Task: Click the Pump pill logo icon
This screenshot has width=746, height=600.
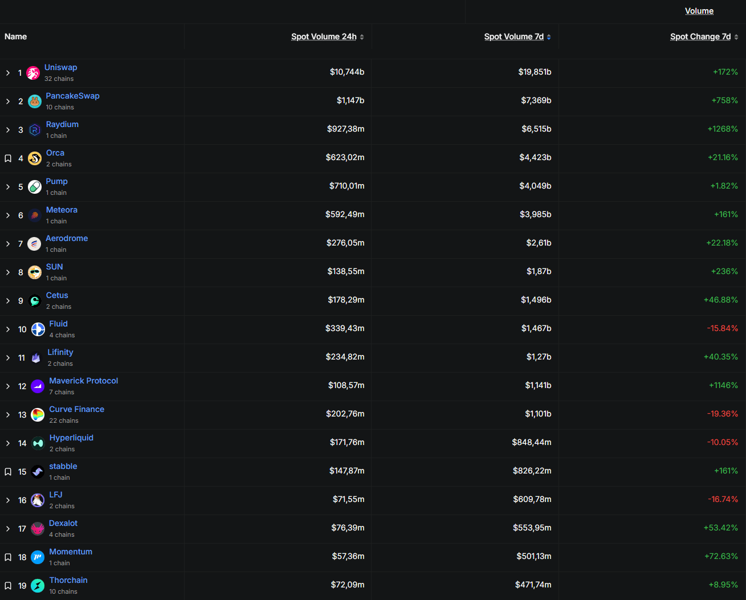Action: (35, 187)
